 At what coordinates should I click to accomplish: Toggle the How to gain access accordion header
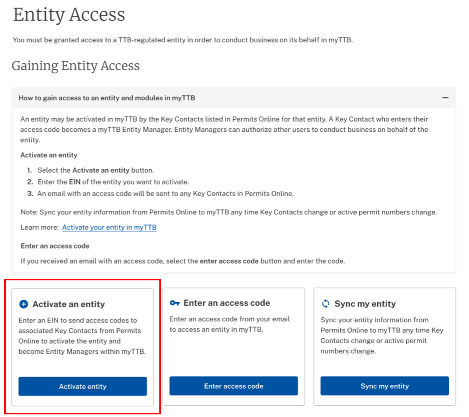click(x=107, y=98)
